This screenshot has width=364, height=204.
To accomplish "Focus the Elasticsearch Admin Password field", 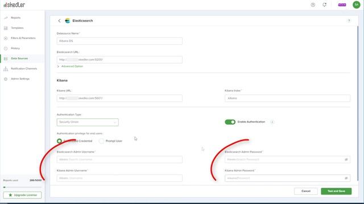I will (x=287, y=159).
